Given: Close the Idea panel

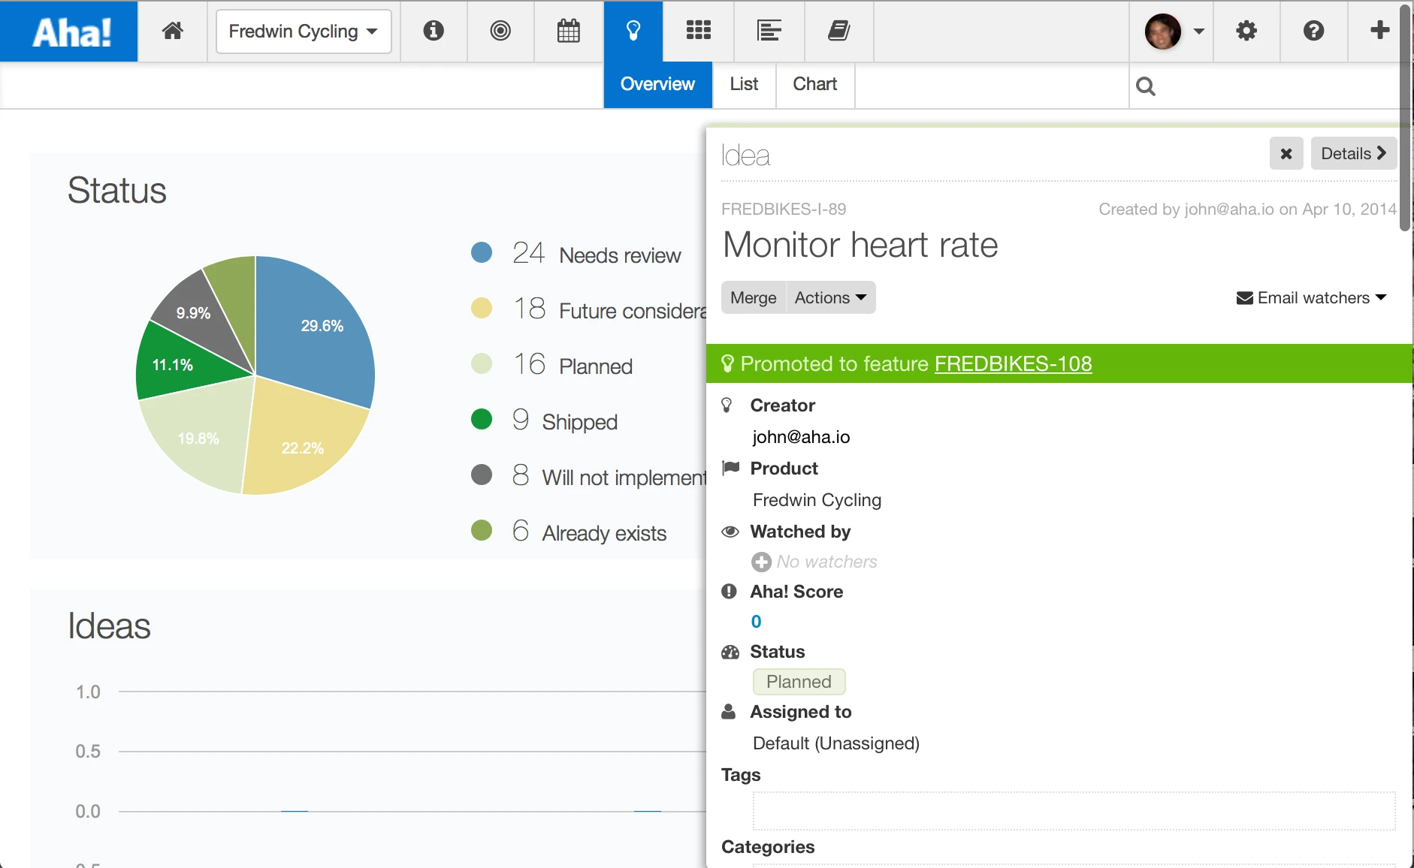Looking at the screenshot, I should tap(1286, 153).
